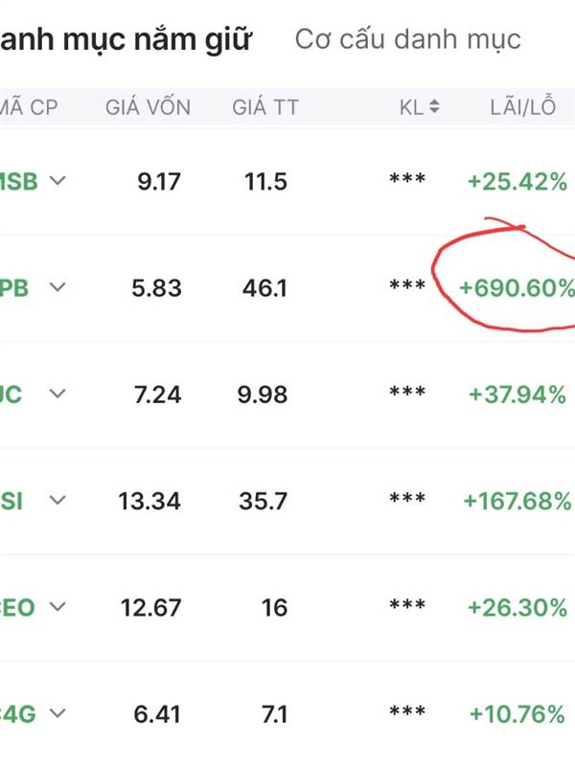Switch to the Danh mục nắm giữ tab

click(x=125, y=39)
